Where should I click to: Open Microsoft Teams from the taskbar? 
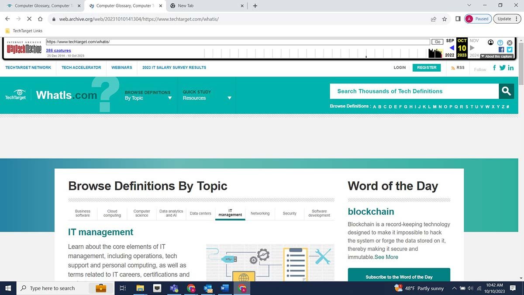pyautogui.click(x=173, y=288)
